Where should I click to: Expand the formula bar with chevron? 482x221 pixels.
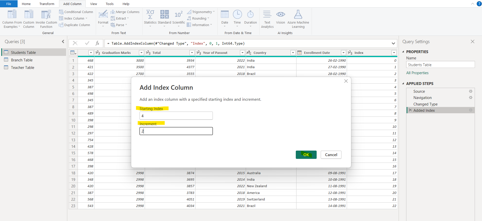(393, 43)
